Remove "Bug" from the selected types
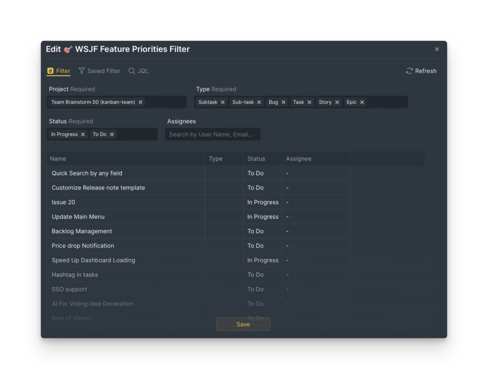The image size is (488, 379). coord(284,102)
